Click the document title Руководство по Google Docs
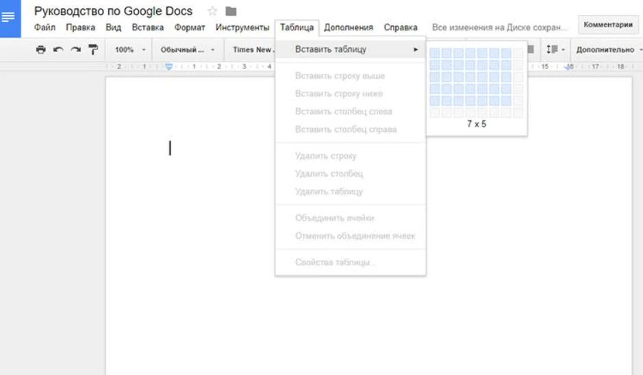 pos(113,11)
